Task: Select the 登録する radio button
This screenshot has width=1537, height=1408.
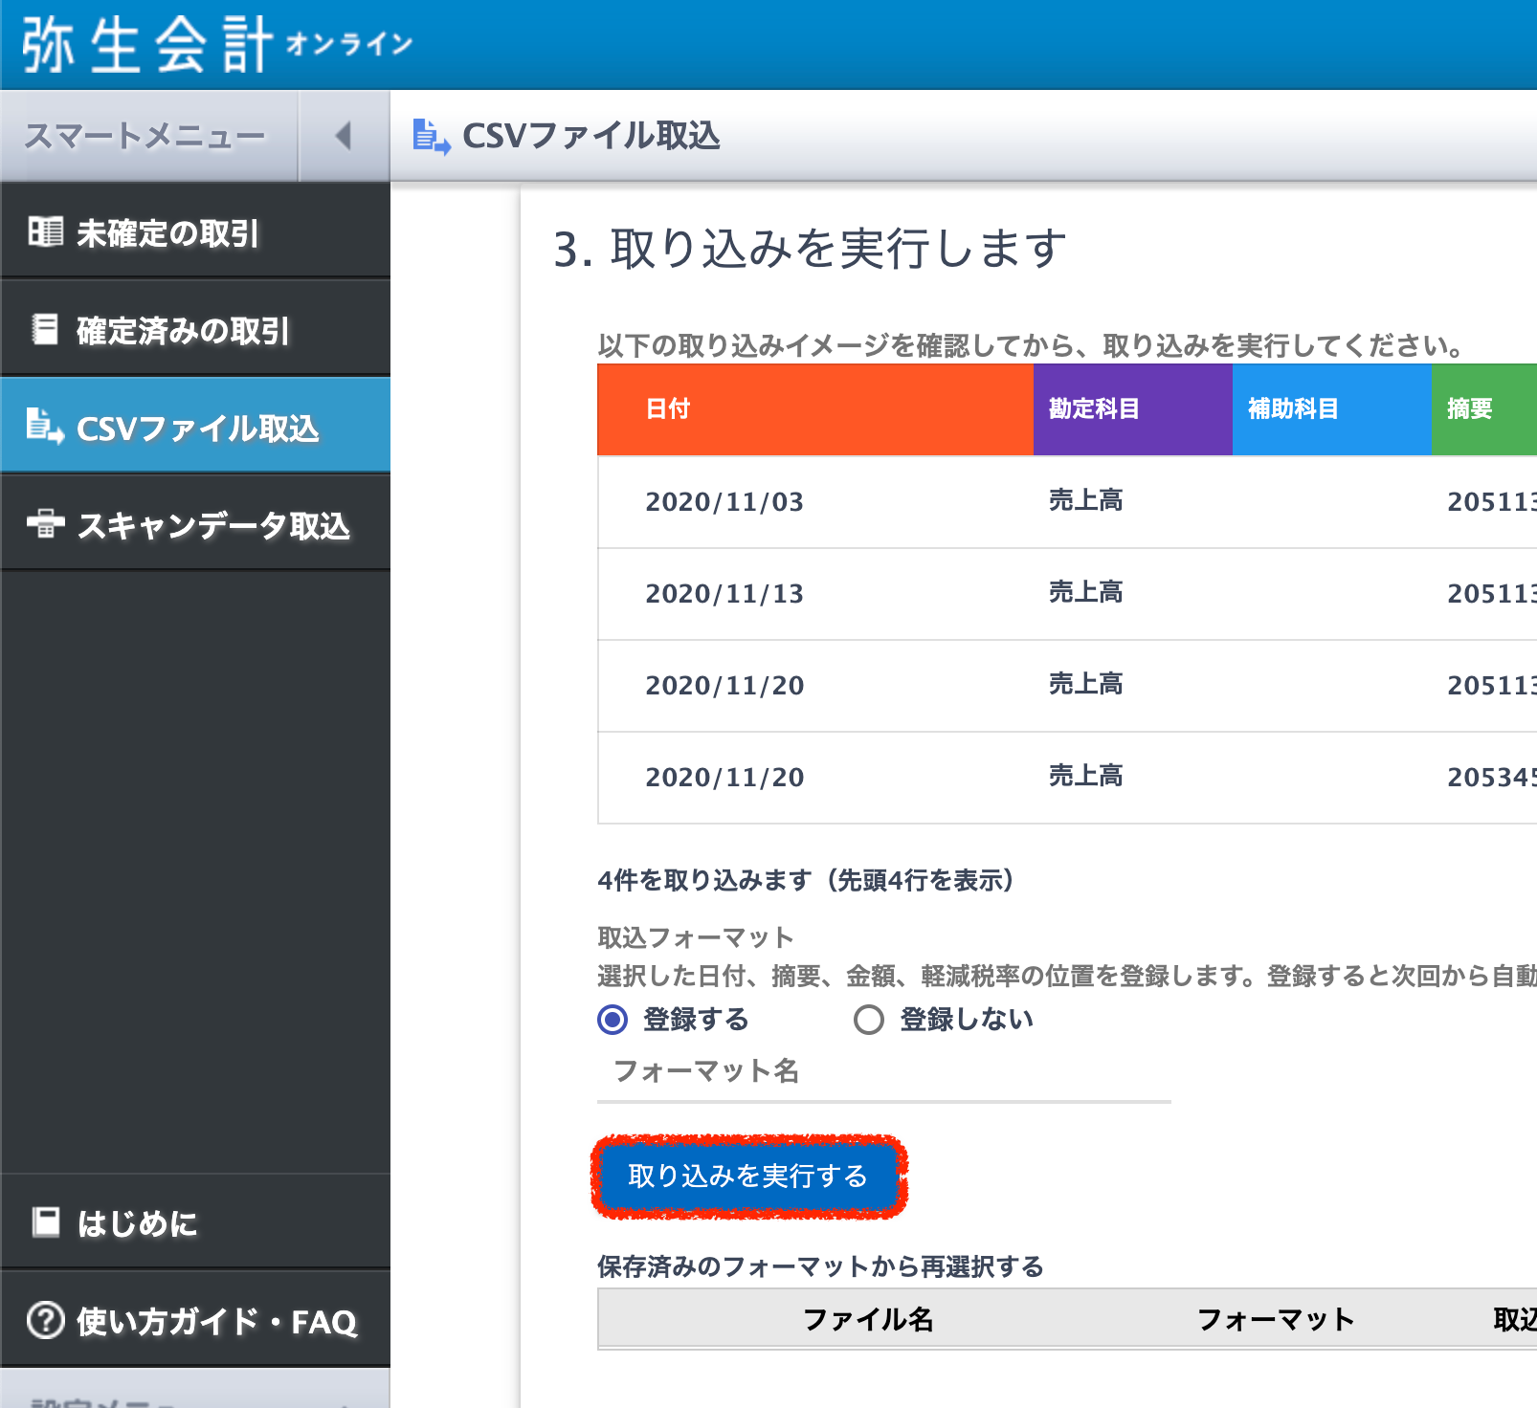Action: pos(613,1020)
